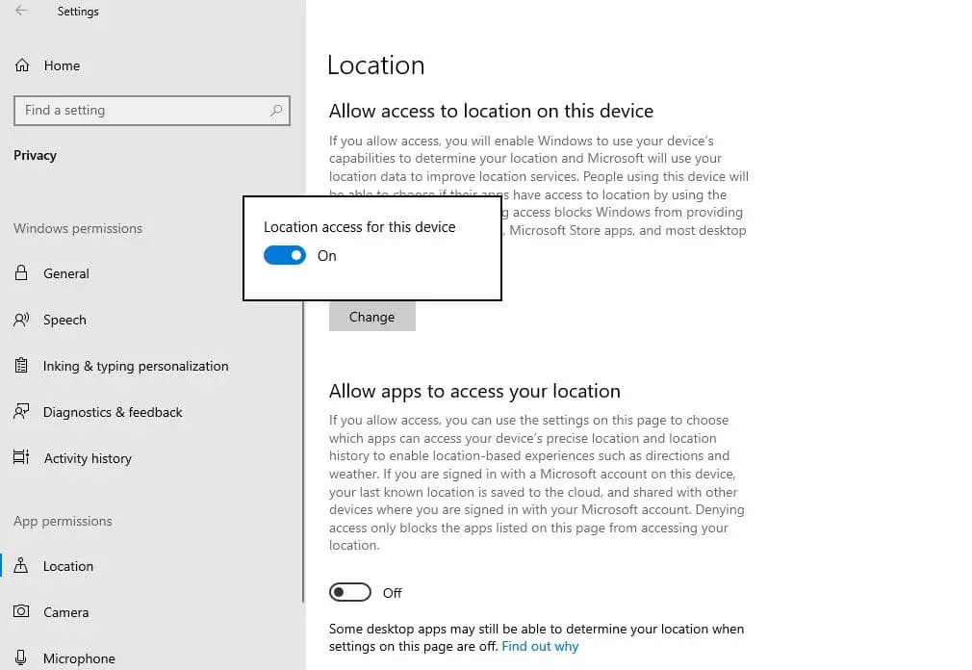
Task: Click the Home house icon
Action: [21, 64]
